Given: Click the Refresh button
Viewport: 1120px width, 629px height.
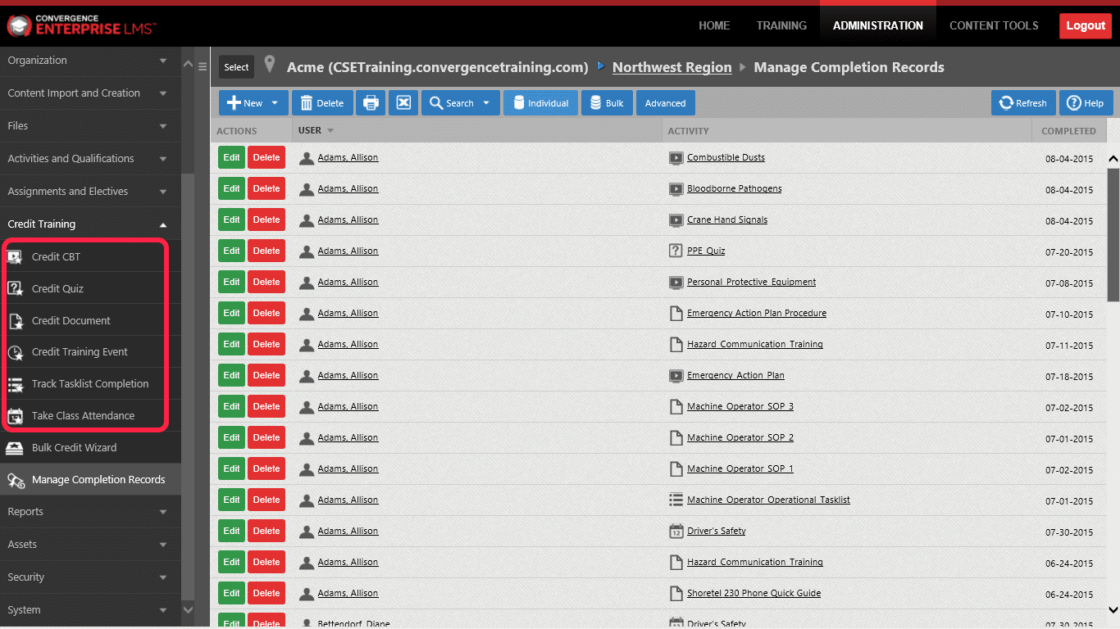Looking at the screenshot, I should click(x=1022, y=103).
